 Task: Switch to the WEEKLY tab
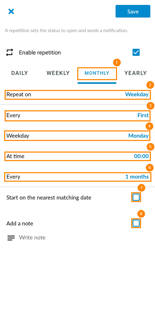coord(58,73)
